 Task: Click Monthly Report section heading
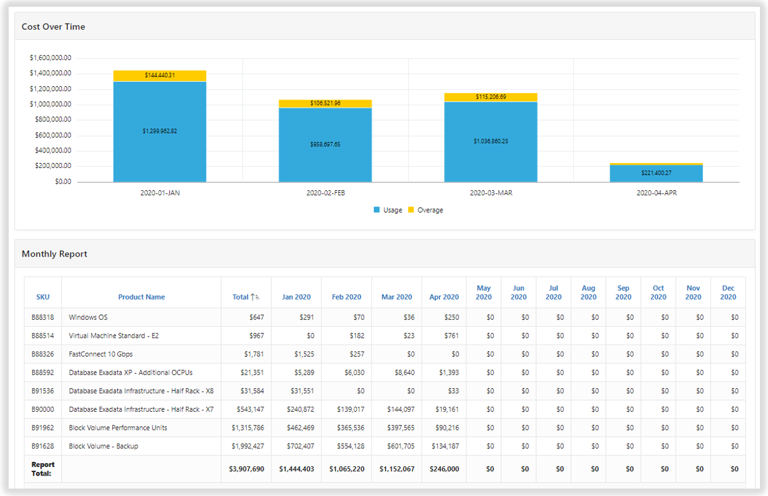[55, 254]
